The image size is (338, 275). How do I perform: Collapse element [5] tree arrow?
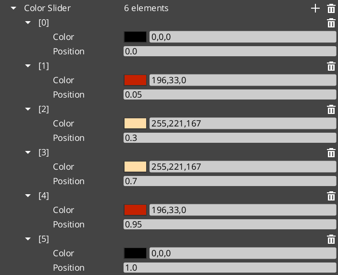point(28,239)
